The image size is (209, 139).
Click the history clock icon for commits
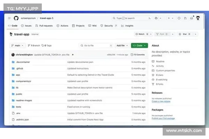point(132,55)
